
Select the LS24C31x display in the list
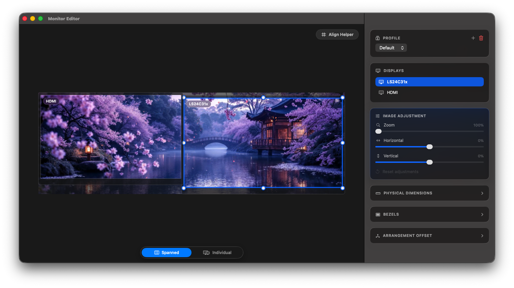430,82
